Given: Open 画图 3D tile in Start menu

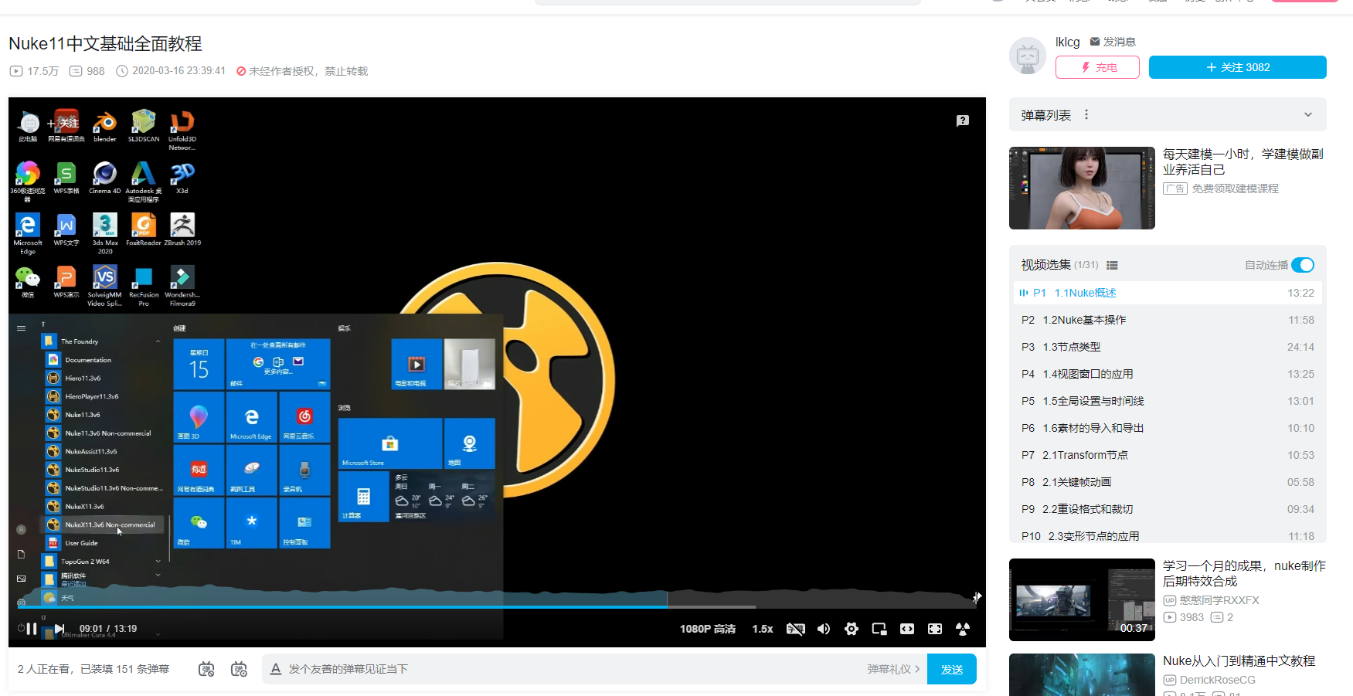Looking at the screenshot, I should pyautogui.click(x=199, y=417).
